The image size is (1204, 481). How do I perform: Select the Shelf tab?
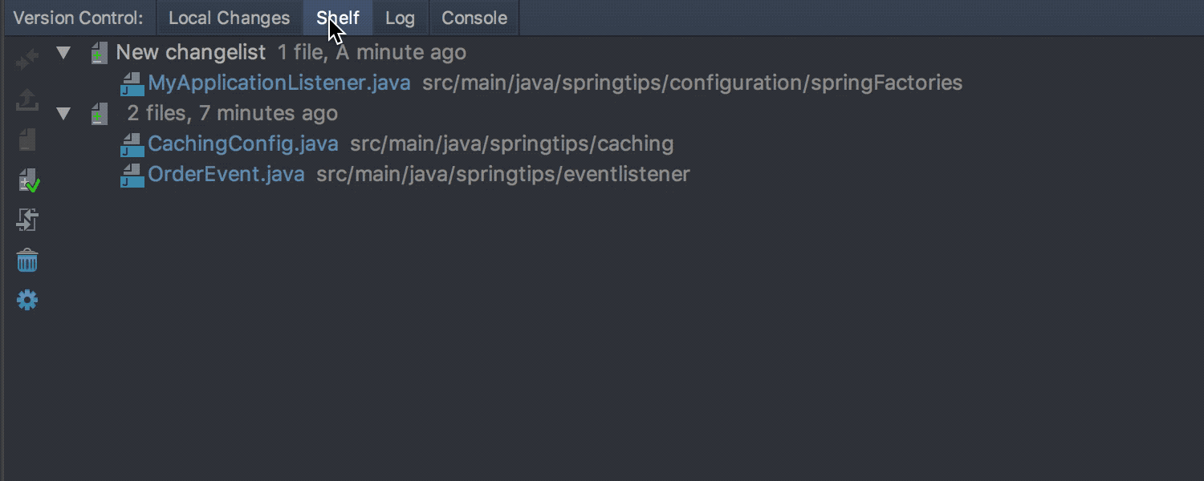click(338, 17)
